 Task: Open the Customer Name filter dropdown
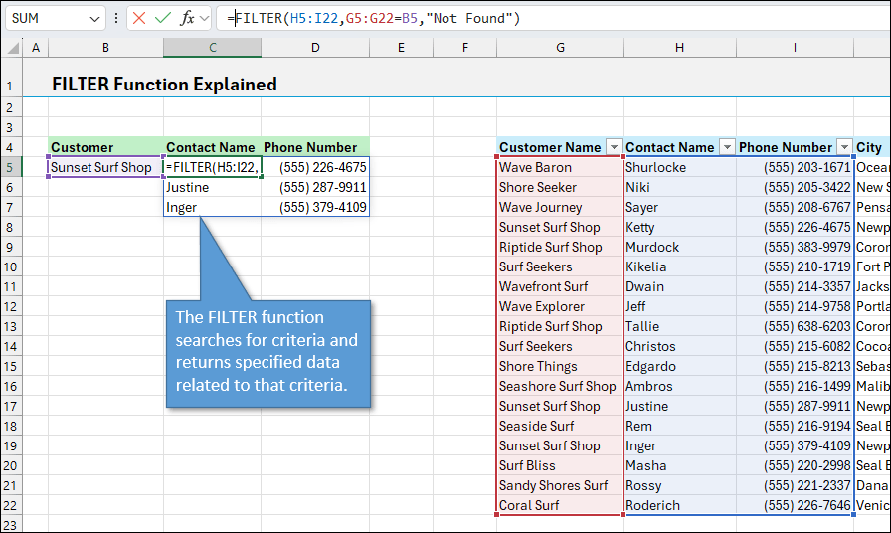tap(614, 147)
